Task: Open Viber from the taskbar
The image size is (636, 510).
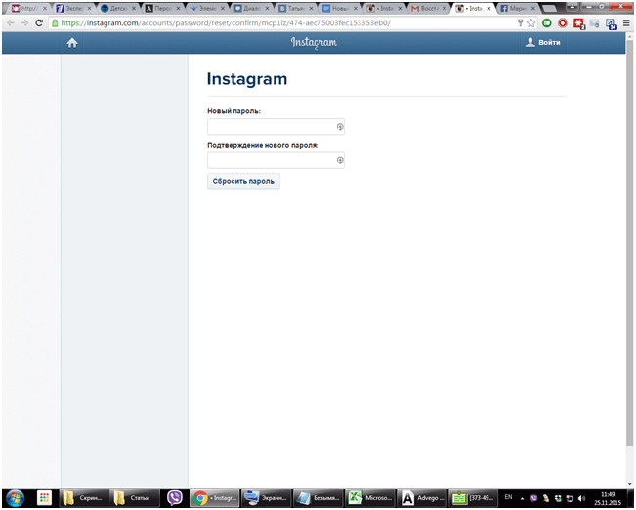Action: point(175,498)
